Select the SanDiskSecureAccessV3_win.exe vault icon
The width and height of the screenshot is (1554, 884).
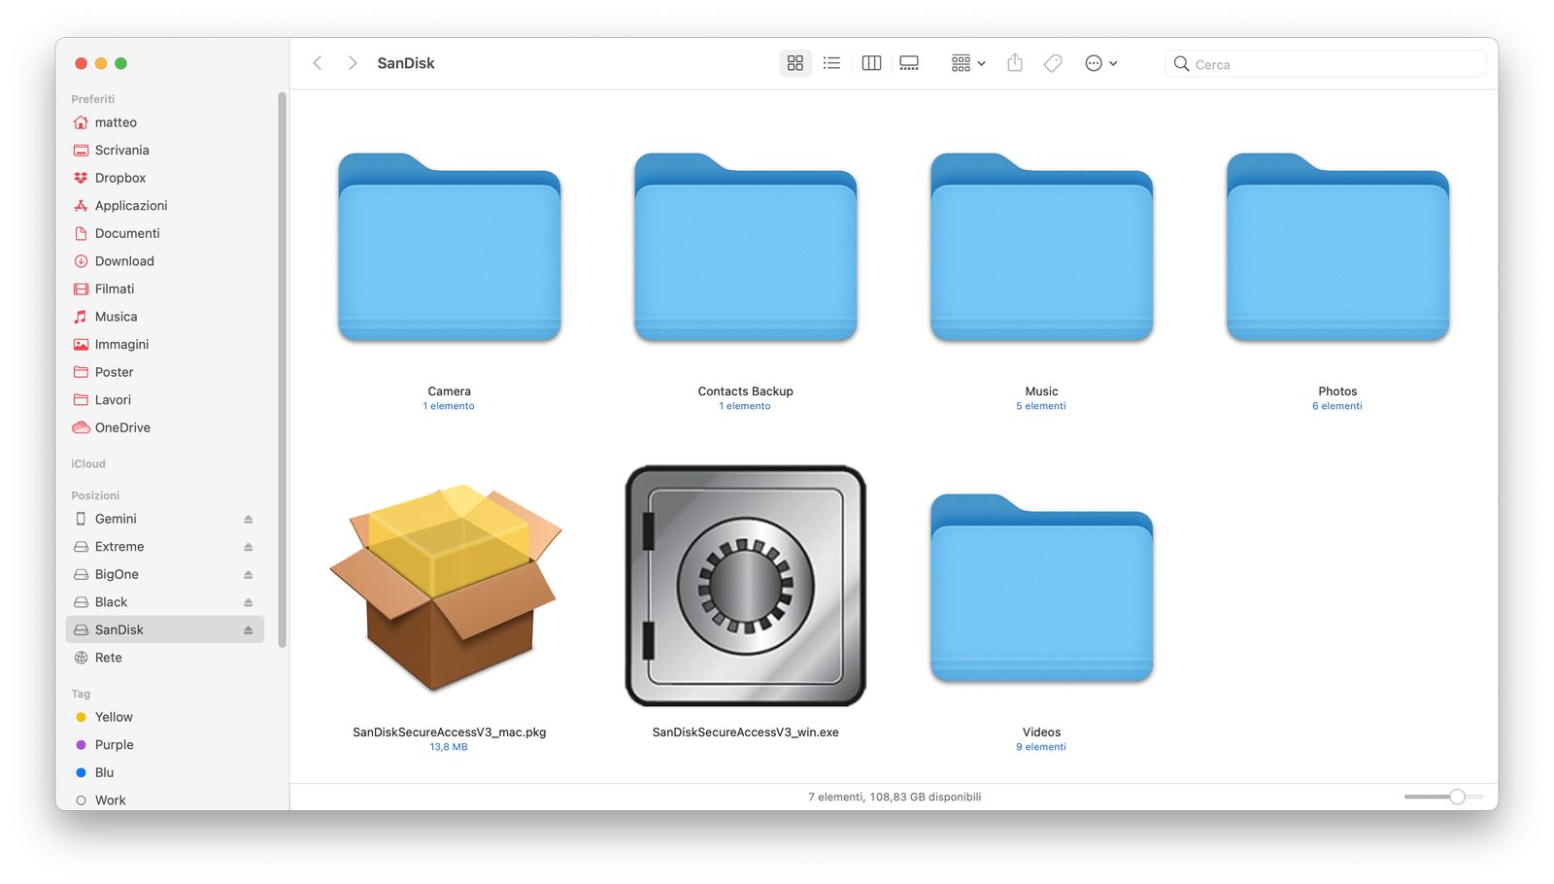(x=746, y=586)
